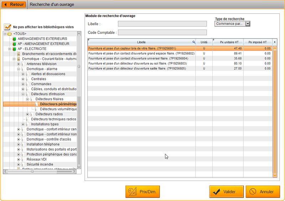The image size is (285, 201).
Task: Click the Valider button
Action: [226, 191]
